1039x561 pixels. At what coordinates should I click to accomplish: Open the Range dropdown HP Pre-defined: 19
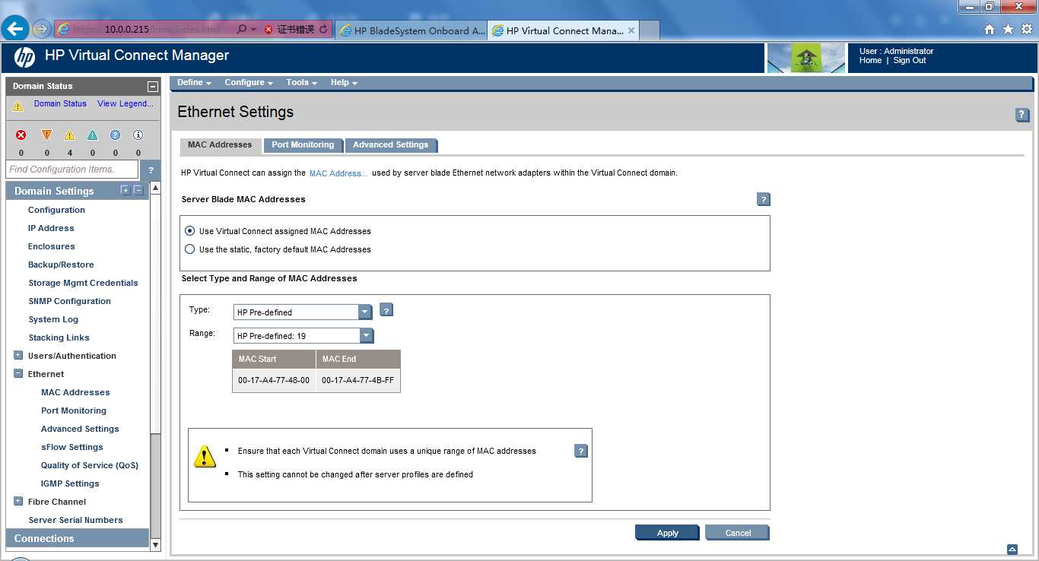pyautogui.click(x=303, y=335)
